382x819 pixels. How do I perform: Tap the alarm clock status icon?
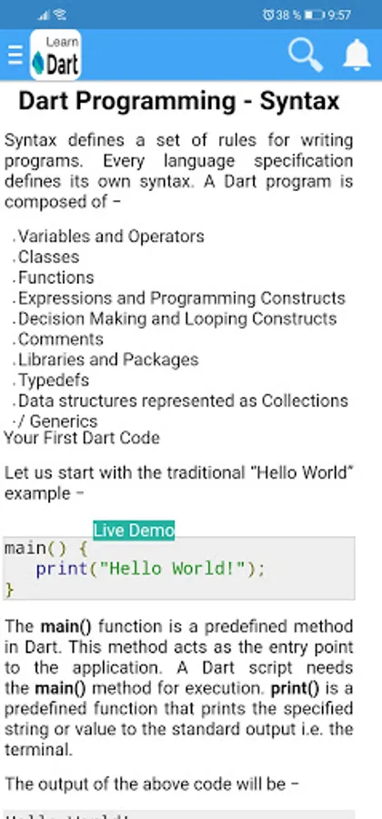pyautogui.click(x=268, y=15)
